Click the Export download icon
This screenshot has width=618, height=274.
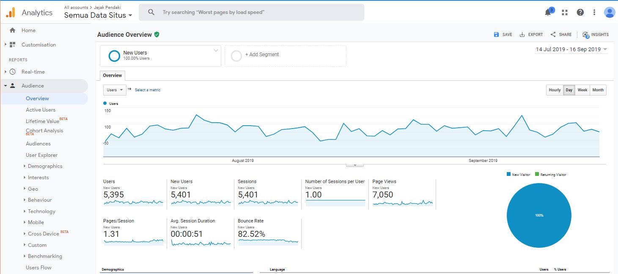tap(522, 35)
